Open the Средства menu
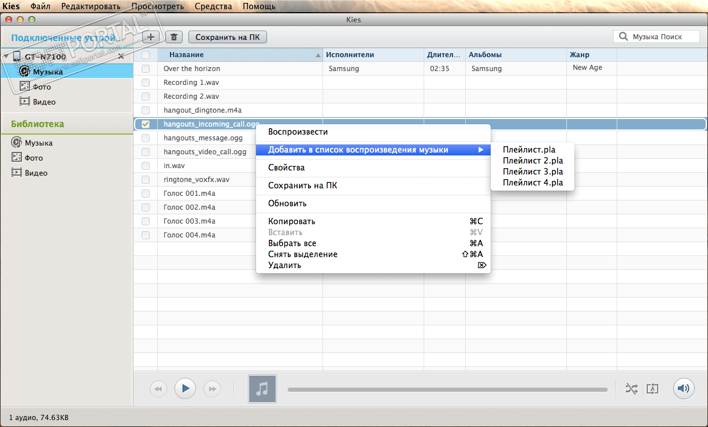This screenshot has height=427, width=708. pos(213,6)
